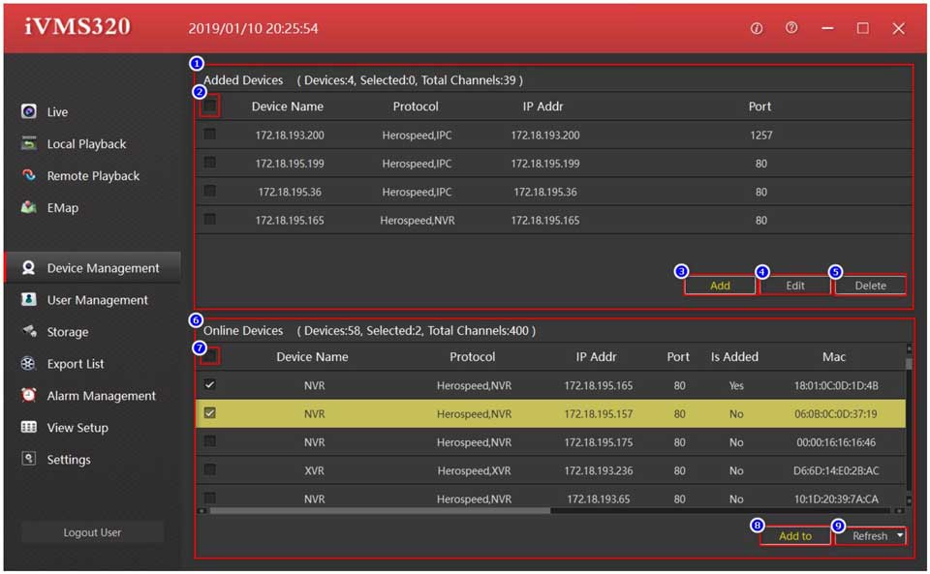Go to View Setup section

(77, 428)
